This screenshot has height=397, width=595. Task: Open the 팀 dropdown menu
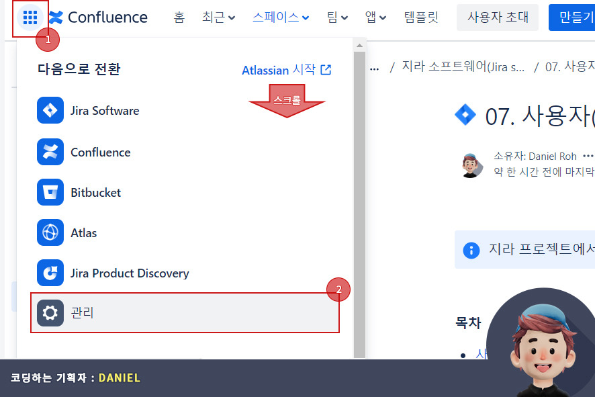tap(337, 17)
